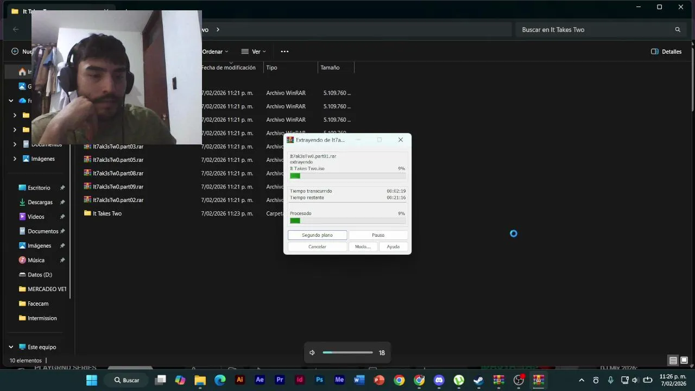Click the Modo... button

tap(362, 247)
